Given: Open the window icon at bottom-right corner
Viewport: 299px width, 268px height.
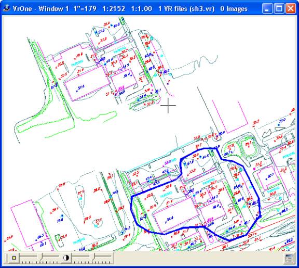Looking at the screenshot, I should [290, 258].
